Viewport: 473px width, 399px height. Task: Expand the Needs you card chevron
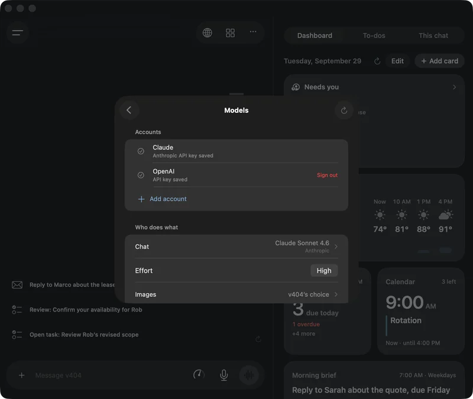454,87
